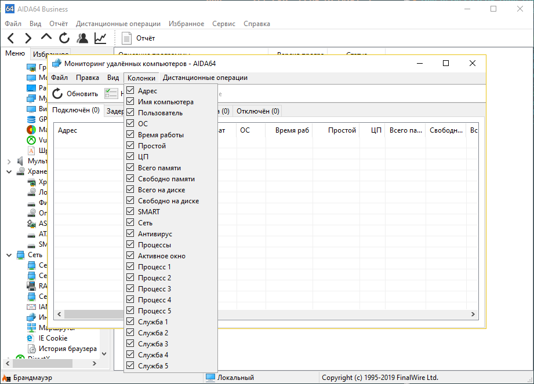534x384 pixels.
Task: Click the Брандмауэр flame icon in status bar
Action: coord(6,378)
